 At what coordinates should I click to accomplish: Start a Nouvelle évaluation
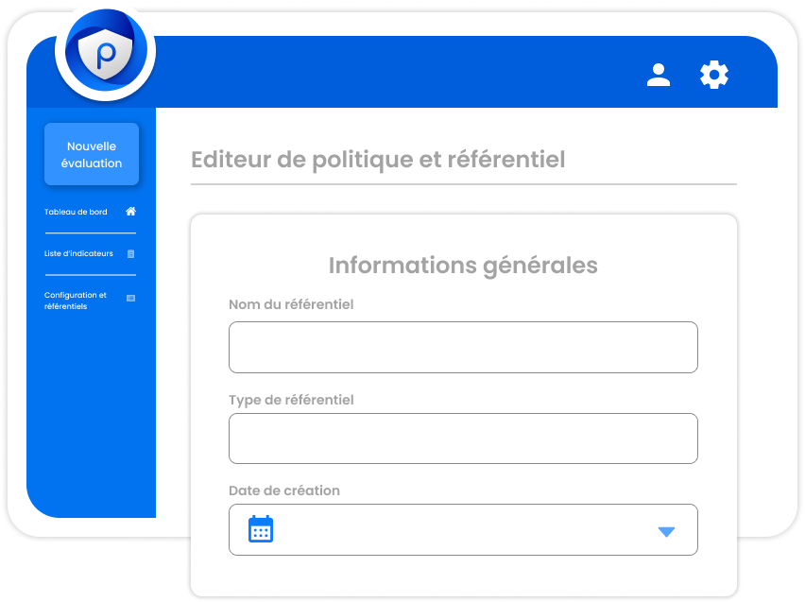coord(92,154)
